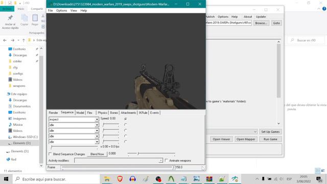
Task: Open File Explorer from the taskbar
Action: click(107, 179)
